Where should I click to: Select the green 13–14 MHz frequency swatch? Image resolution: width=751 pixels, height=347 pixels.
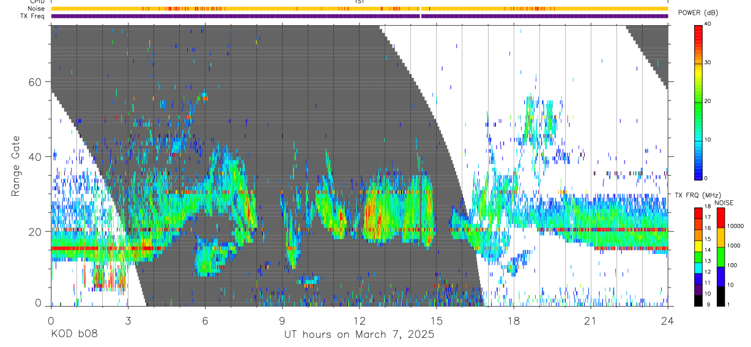[698, 257]
